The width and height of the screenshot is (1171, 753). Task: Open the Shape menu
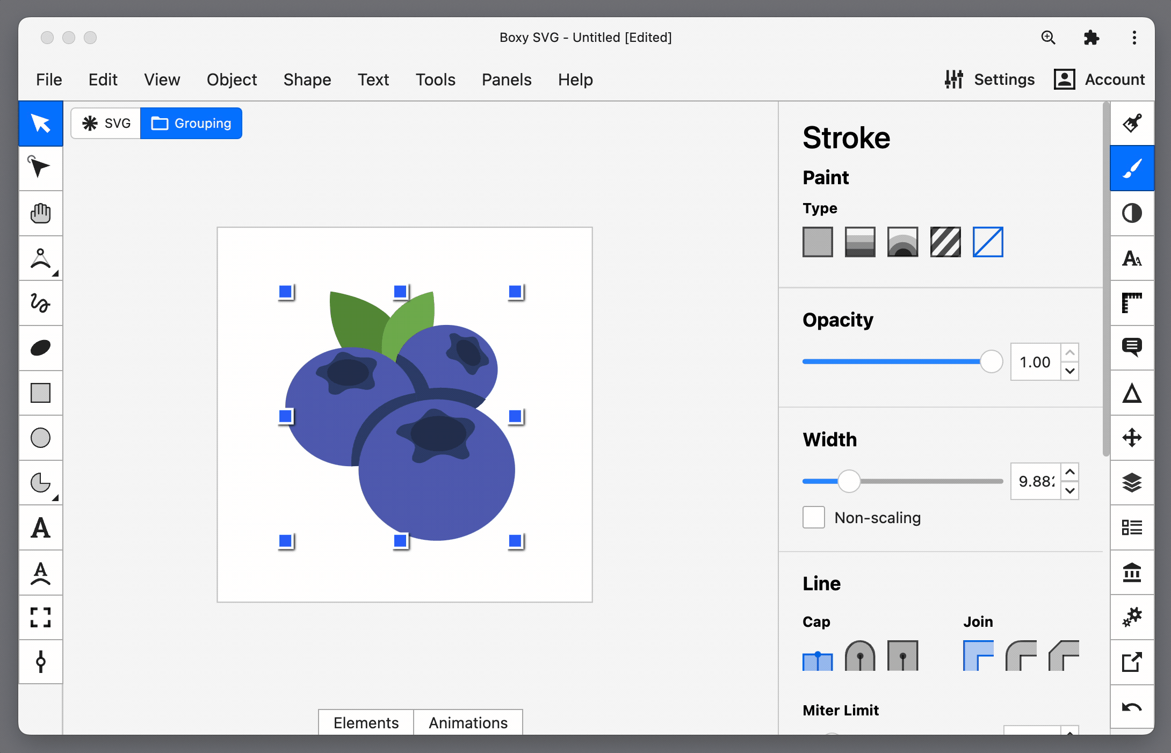[x=307, y=79]
